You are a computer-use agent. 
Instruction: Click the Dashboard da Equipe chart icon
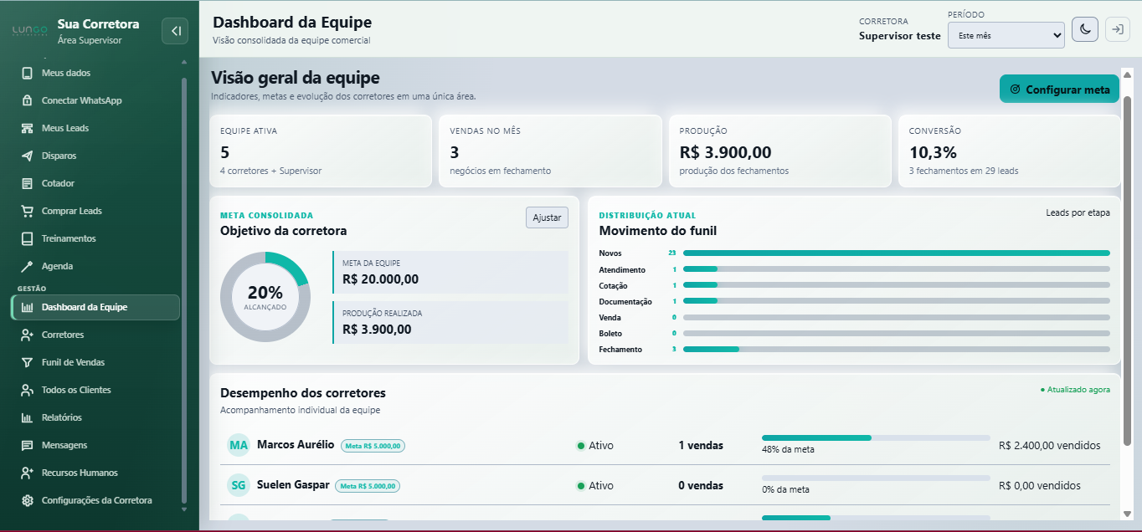point(27,307)
